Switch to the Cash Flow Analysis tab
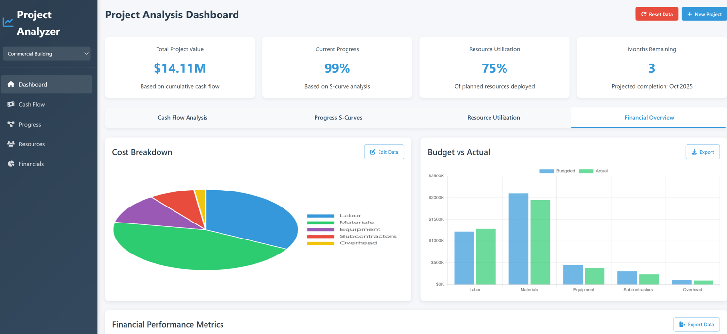Screen dimensions: 727x334 (183, 118)
